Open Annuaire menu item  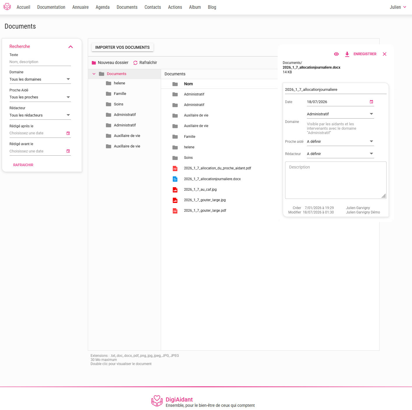(81, 7)
